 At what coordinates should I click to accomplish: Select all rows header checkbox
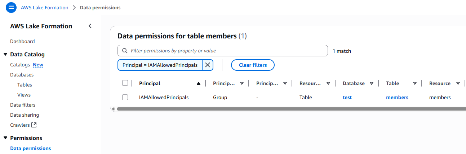[x=125, y=83]
